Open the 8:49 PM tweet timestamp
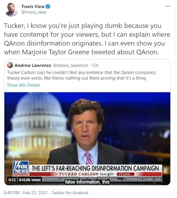The width and height of the screenshot is (177, 198). click(12, 193)
